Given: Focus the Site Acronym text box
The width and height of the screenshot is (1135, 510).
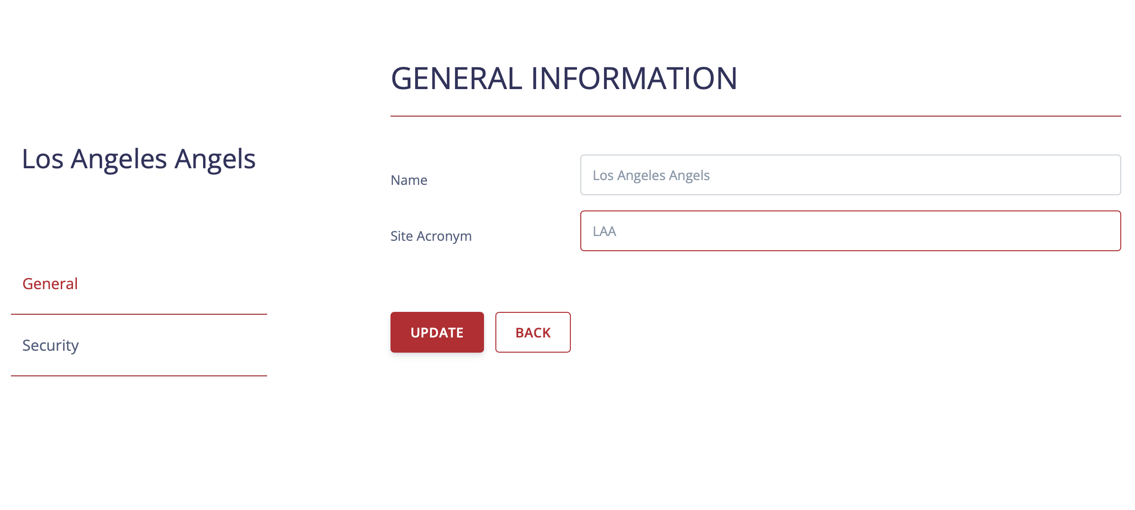Looking at the screenshot, I should point(850,231).
